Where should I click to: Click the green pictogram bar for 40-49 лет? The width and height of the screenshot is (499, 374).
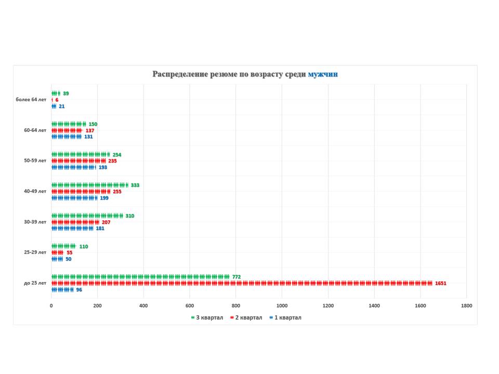[89, 185]
